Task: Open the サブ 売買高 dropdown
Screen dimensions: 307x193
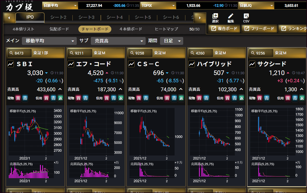Action: (x=118, y=41)
